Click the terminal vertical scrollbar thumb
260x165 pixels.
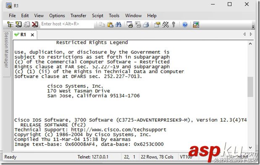click(250, 87)
